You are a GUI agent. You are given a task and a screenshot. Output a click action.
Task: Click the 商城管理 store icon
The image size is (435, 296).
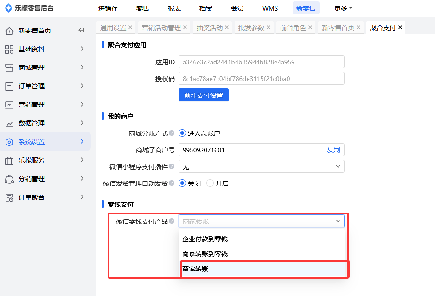click(9, 68)
